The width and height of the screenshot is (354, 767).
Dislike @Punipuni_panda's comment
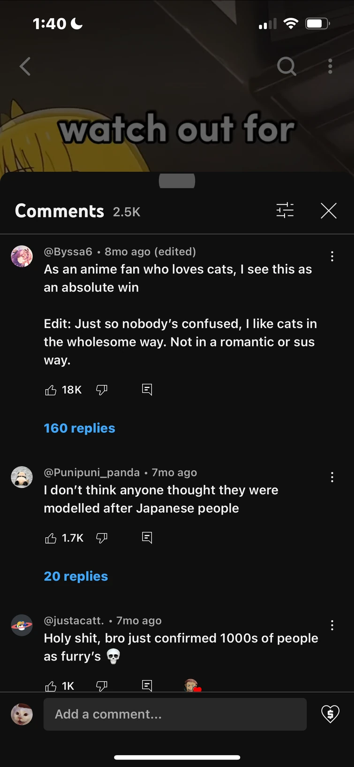click(102, 537)
